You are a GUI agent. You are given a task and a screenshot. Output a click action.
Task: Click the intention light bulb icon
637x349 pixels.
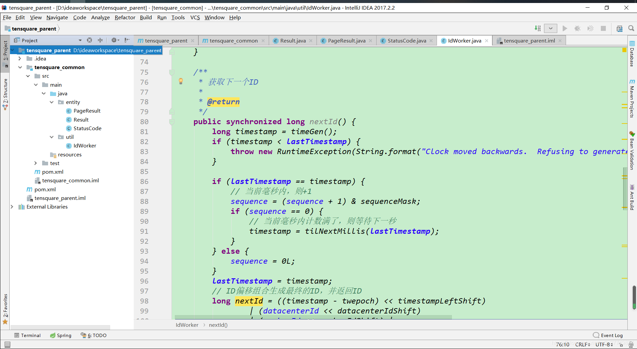(181, 81)
